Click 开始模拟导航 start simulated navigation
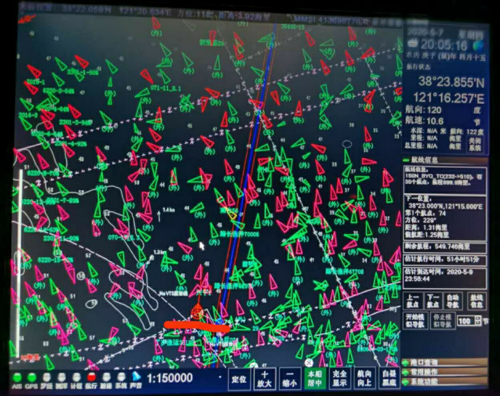Screen dimensions: 500x396 coord(415,321)
